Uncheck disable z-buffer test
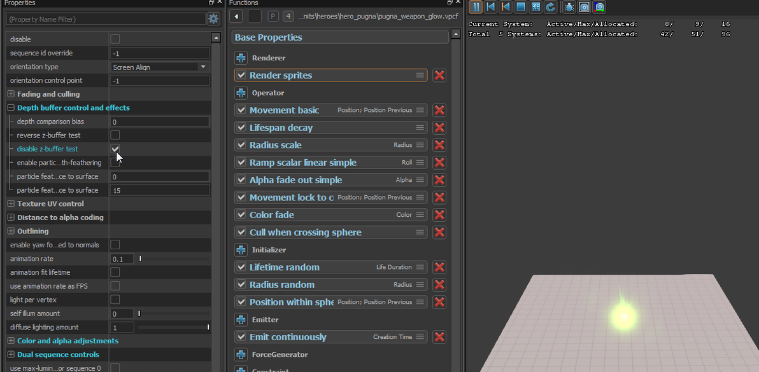Viewport: 759px width, 372px height. [115, 149]
